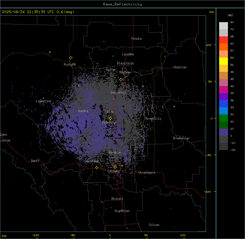Click the asterisk marker above Limestone label

click(43, 98)
